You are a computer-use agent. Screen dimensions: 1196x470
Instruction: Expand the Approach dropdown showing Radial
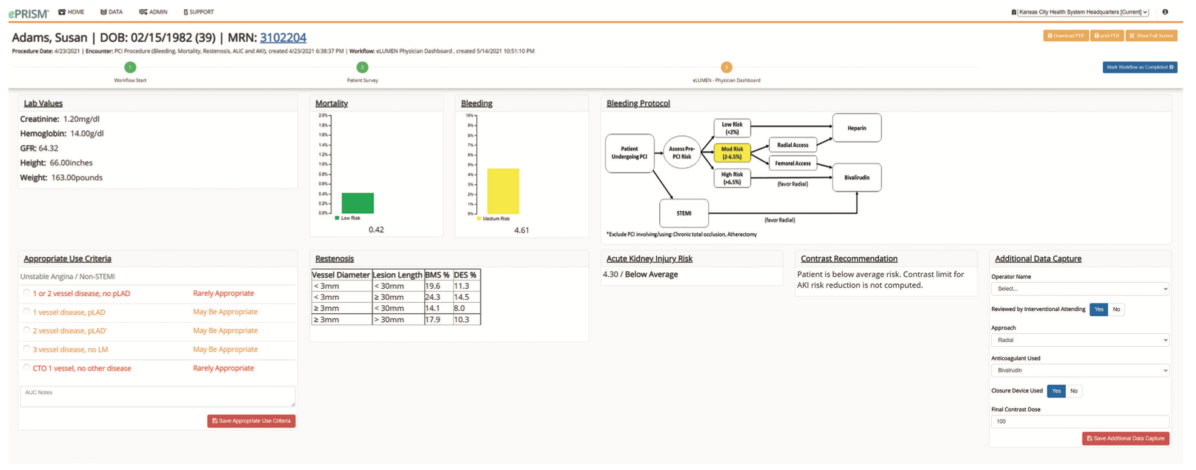coord(1080,340)
